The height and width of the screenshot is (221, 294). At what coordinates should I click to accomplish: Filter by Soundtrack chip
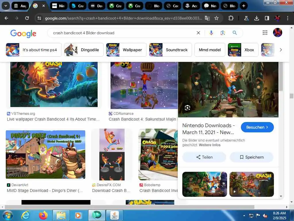point(171,50)
